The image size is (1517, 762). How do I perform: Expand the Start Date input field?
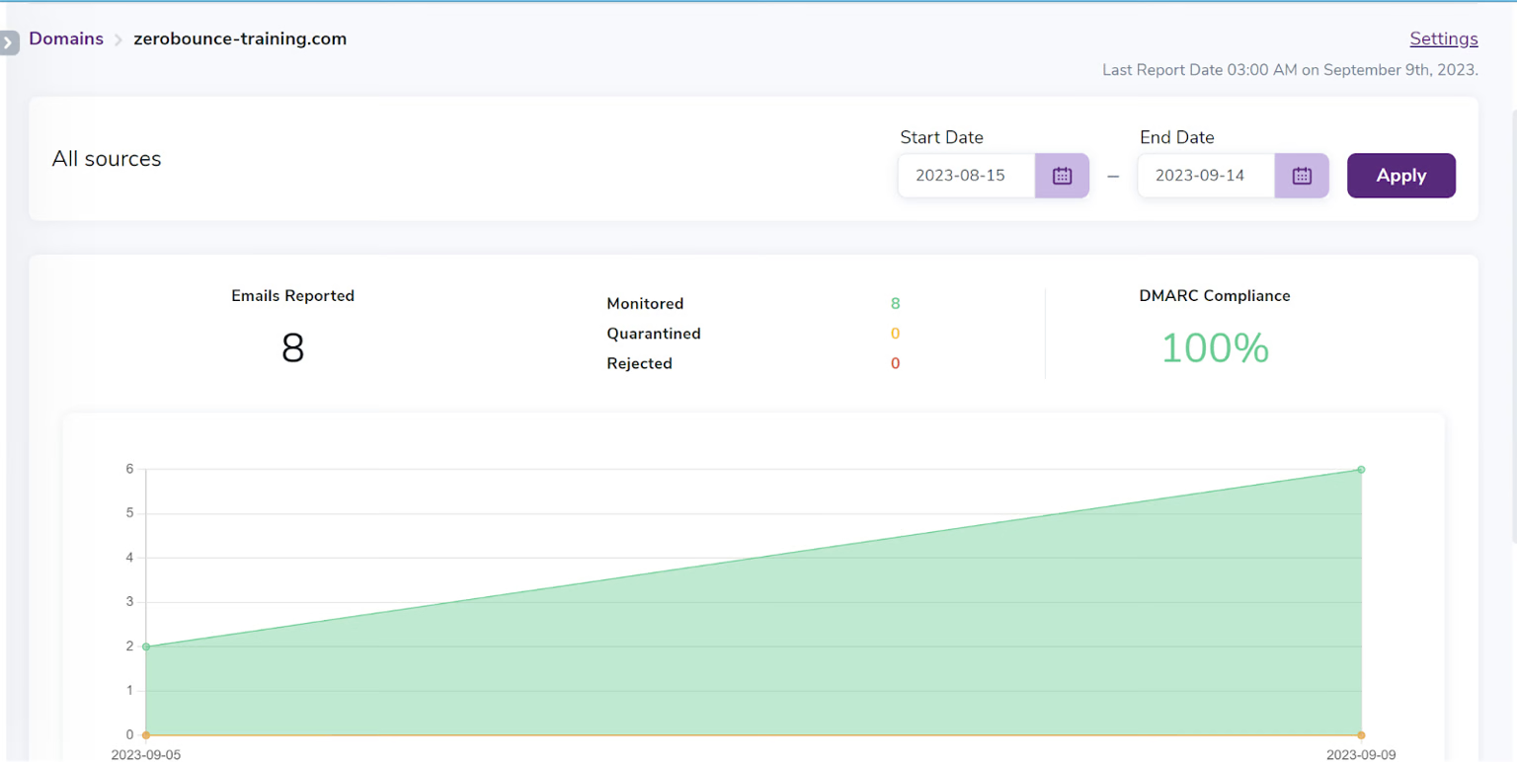(966, 175)
